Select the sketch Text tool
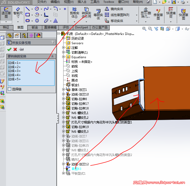 click(56, 21)
